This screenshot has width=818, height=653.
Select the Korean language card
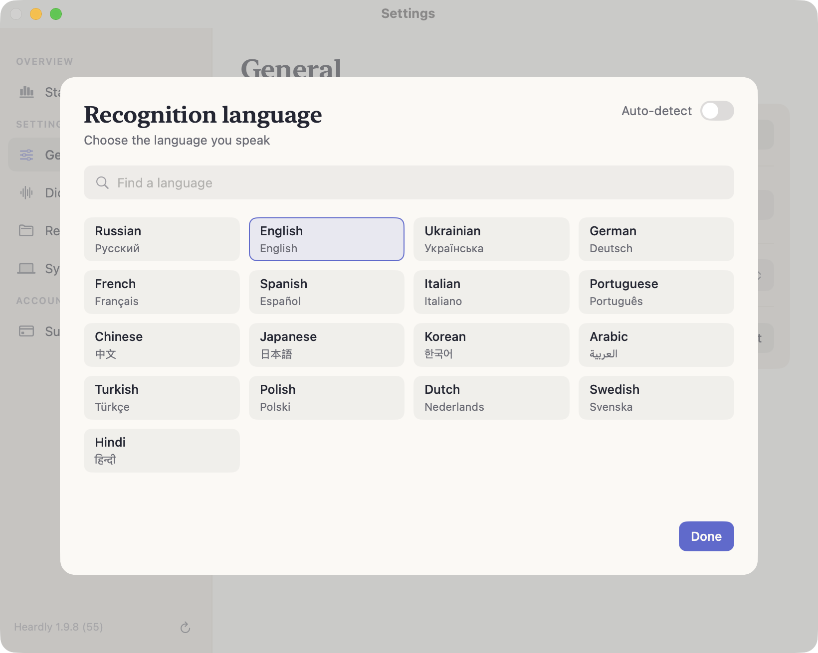491,345
